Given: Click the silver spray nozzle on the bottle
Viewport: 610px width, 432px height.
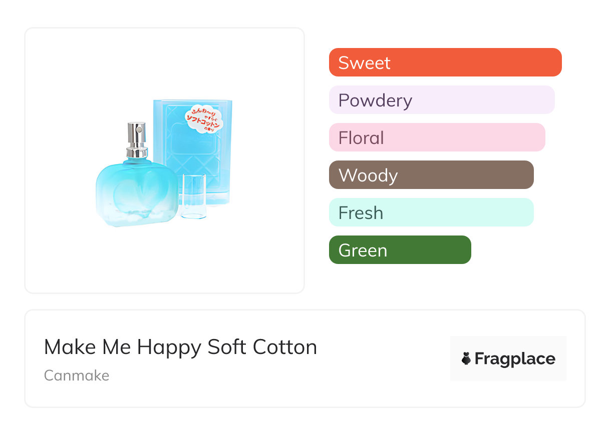Looking at the screenshot, I should (x=136, y=134).
